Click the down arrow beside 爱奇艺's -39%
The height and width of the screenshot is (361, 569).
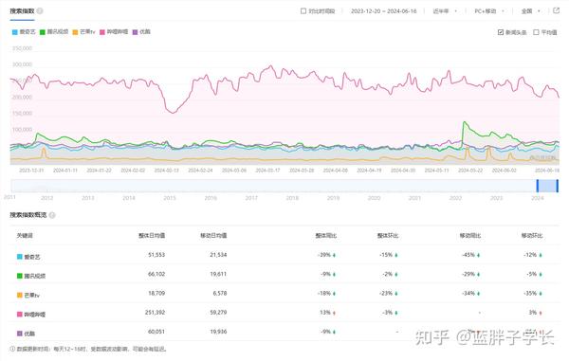334,255
